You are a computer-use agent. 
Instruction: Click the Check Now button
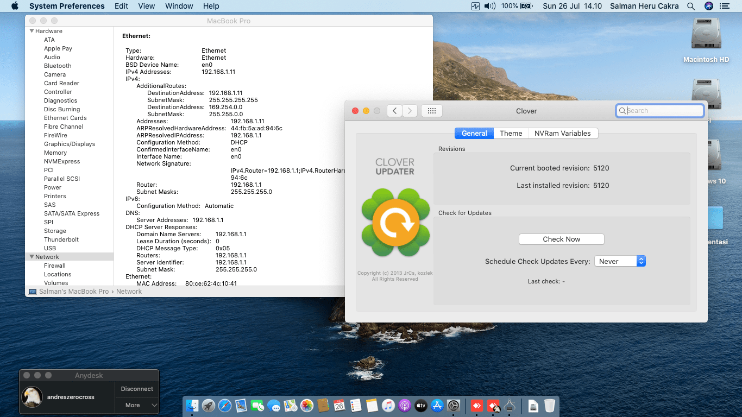pos(561,239)
